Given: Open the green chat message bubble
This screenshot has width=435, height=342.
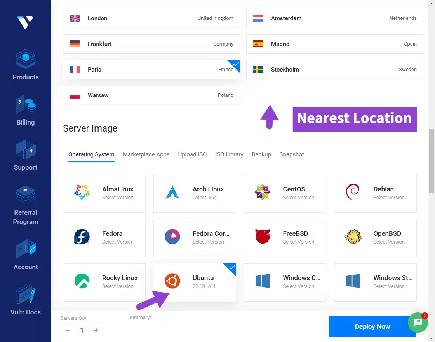Looking at the screenshot, I should pyautogui.click(x=418, y=322).
